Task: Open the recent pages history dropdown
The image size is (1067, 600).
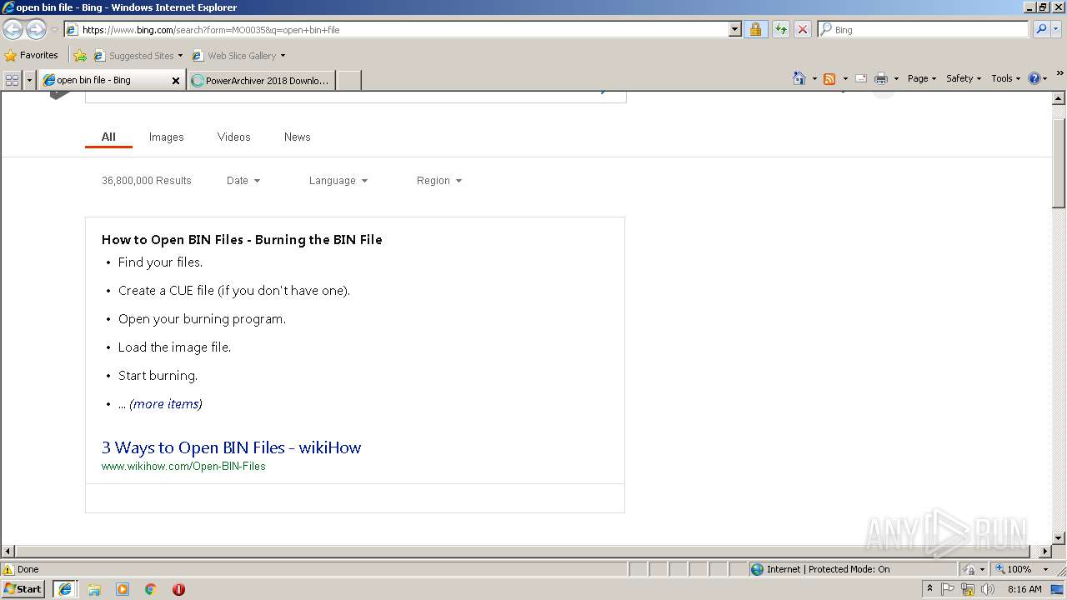Action: [x=54, y=30]
